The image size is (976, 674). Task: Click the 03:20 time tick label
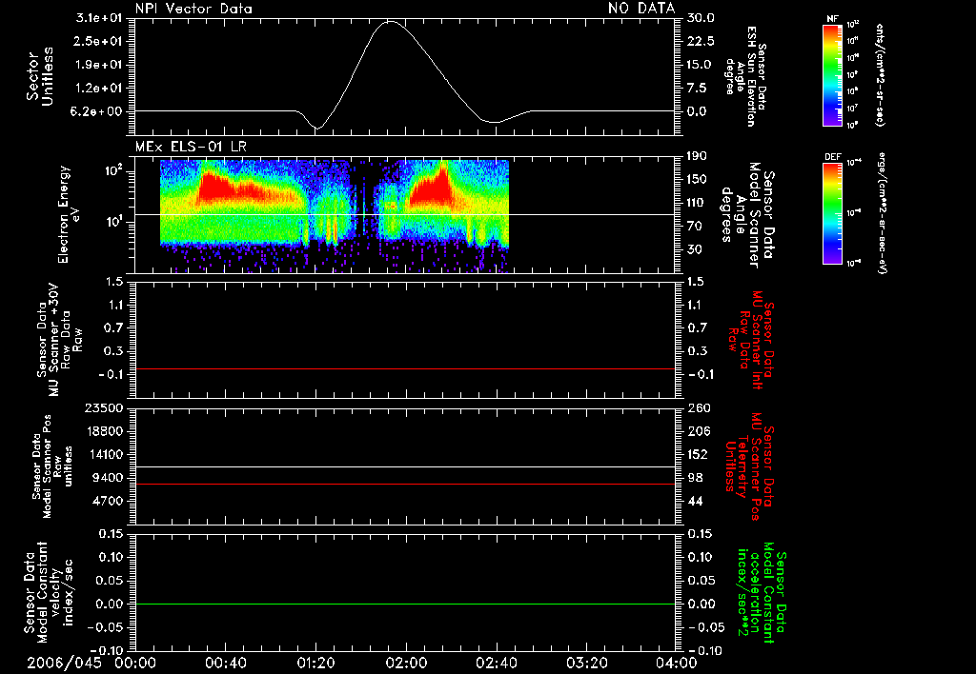[x=586, y=663]
